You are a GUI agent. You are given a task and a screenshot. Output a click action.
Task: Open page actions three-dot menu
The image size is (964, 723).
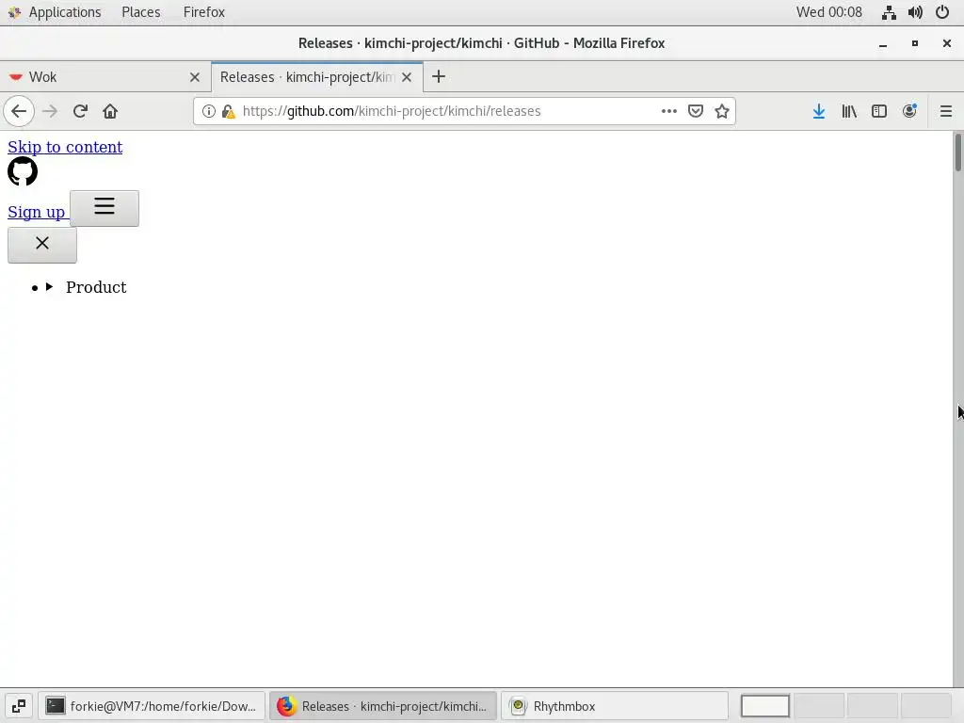tap(669, 111)
